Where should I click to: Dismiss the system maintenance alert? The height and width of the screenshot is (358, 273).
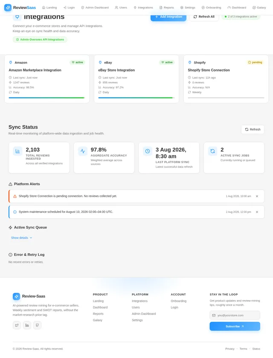(257, 212)
